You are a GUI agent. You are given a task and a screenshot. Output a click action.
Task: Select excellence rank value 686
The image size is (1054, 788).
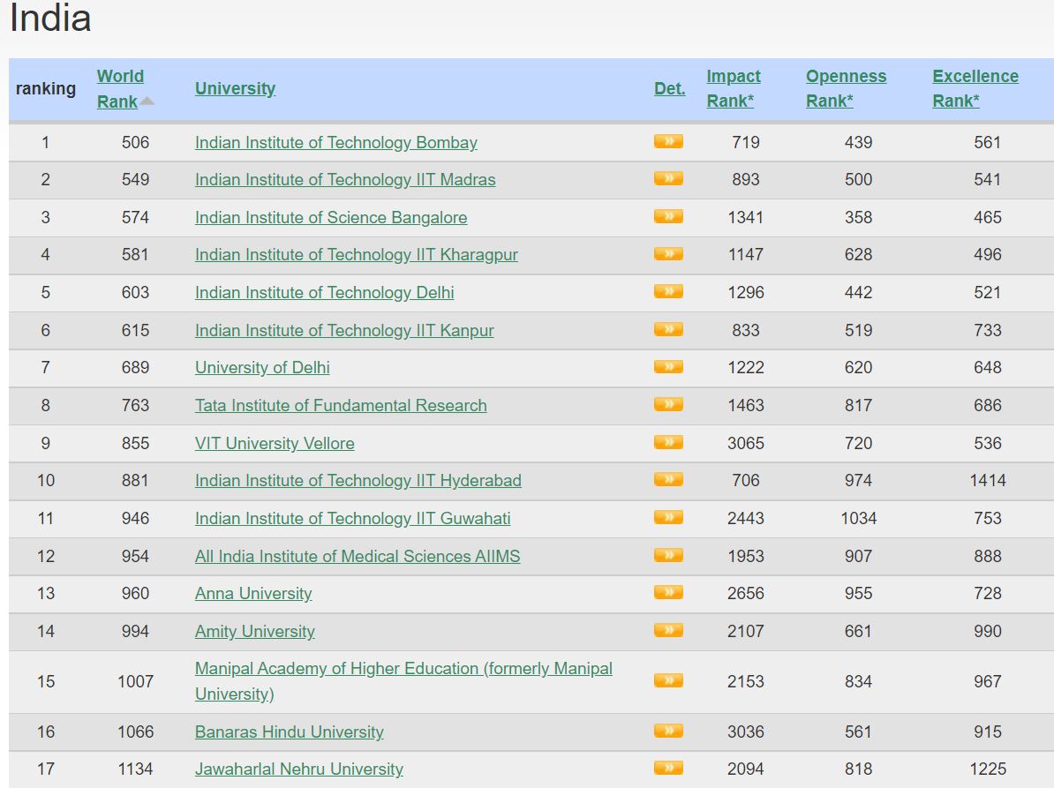click(x=988, y=405)
